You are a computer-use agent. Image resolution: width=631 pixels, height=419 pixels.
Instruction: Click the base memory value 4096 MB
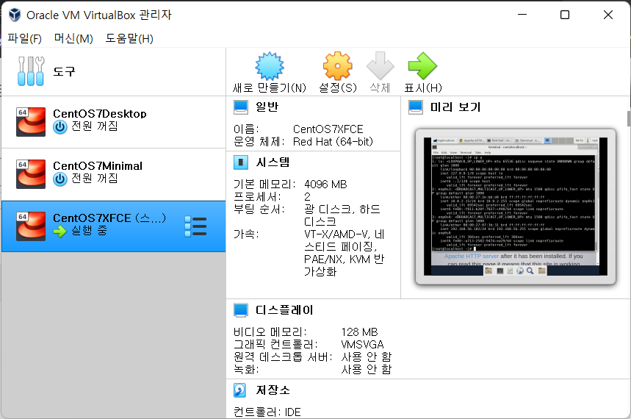(325, 185)
